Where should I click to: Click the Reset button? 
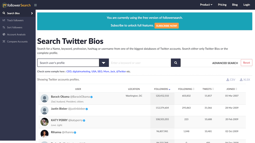point(246,63)
